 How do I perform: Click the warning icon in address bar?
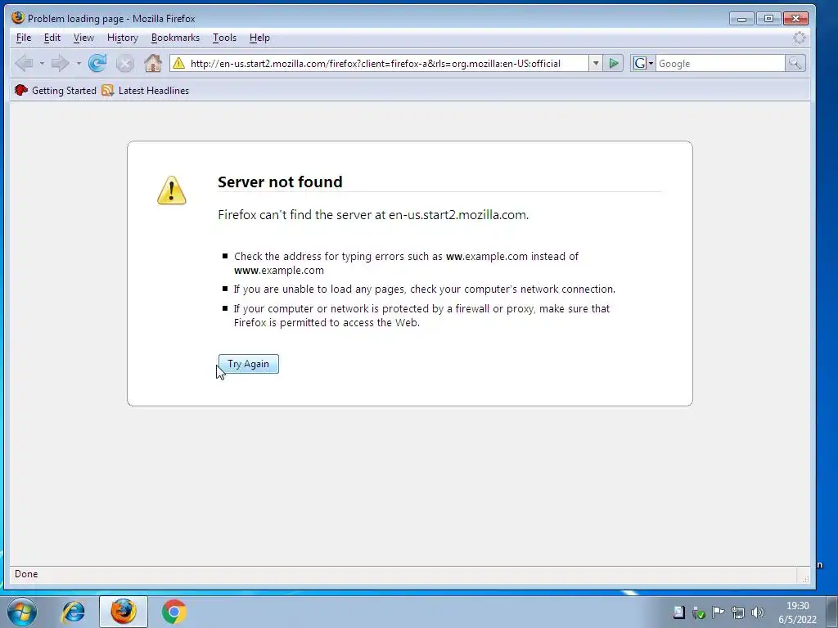point(179,64)
